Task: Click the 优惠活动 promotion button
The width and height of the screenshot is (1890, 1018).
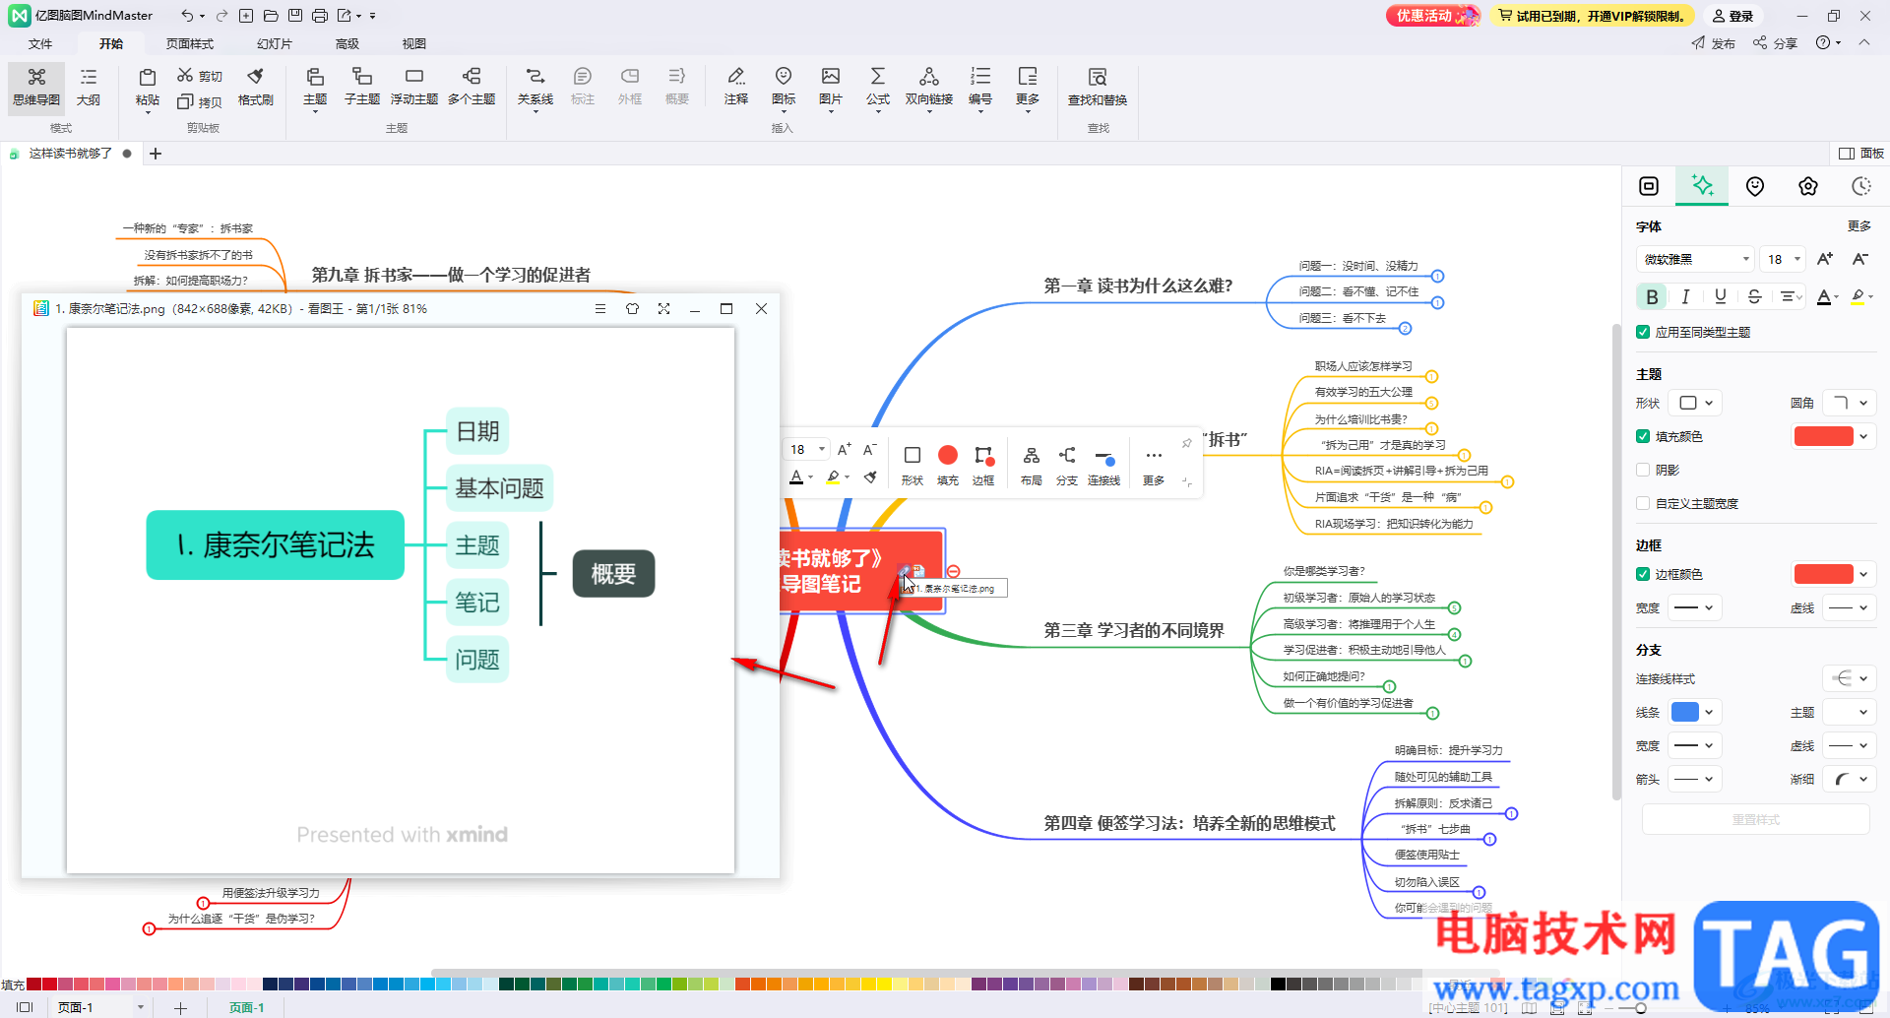Action: [x=1432, y=16]
